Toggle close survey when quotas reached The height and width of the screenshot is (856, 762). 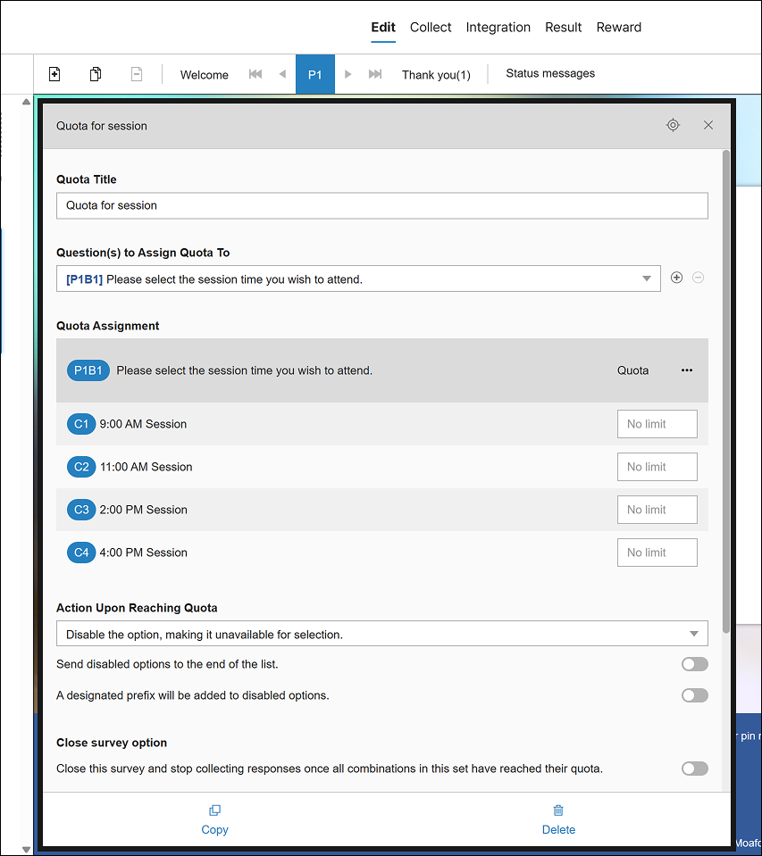695,769
